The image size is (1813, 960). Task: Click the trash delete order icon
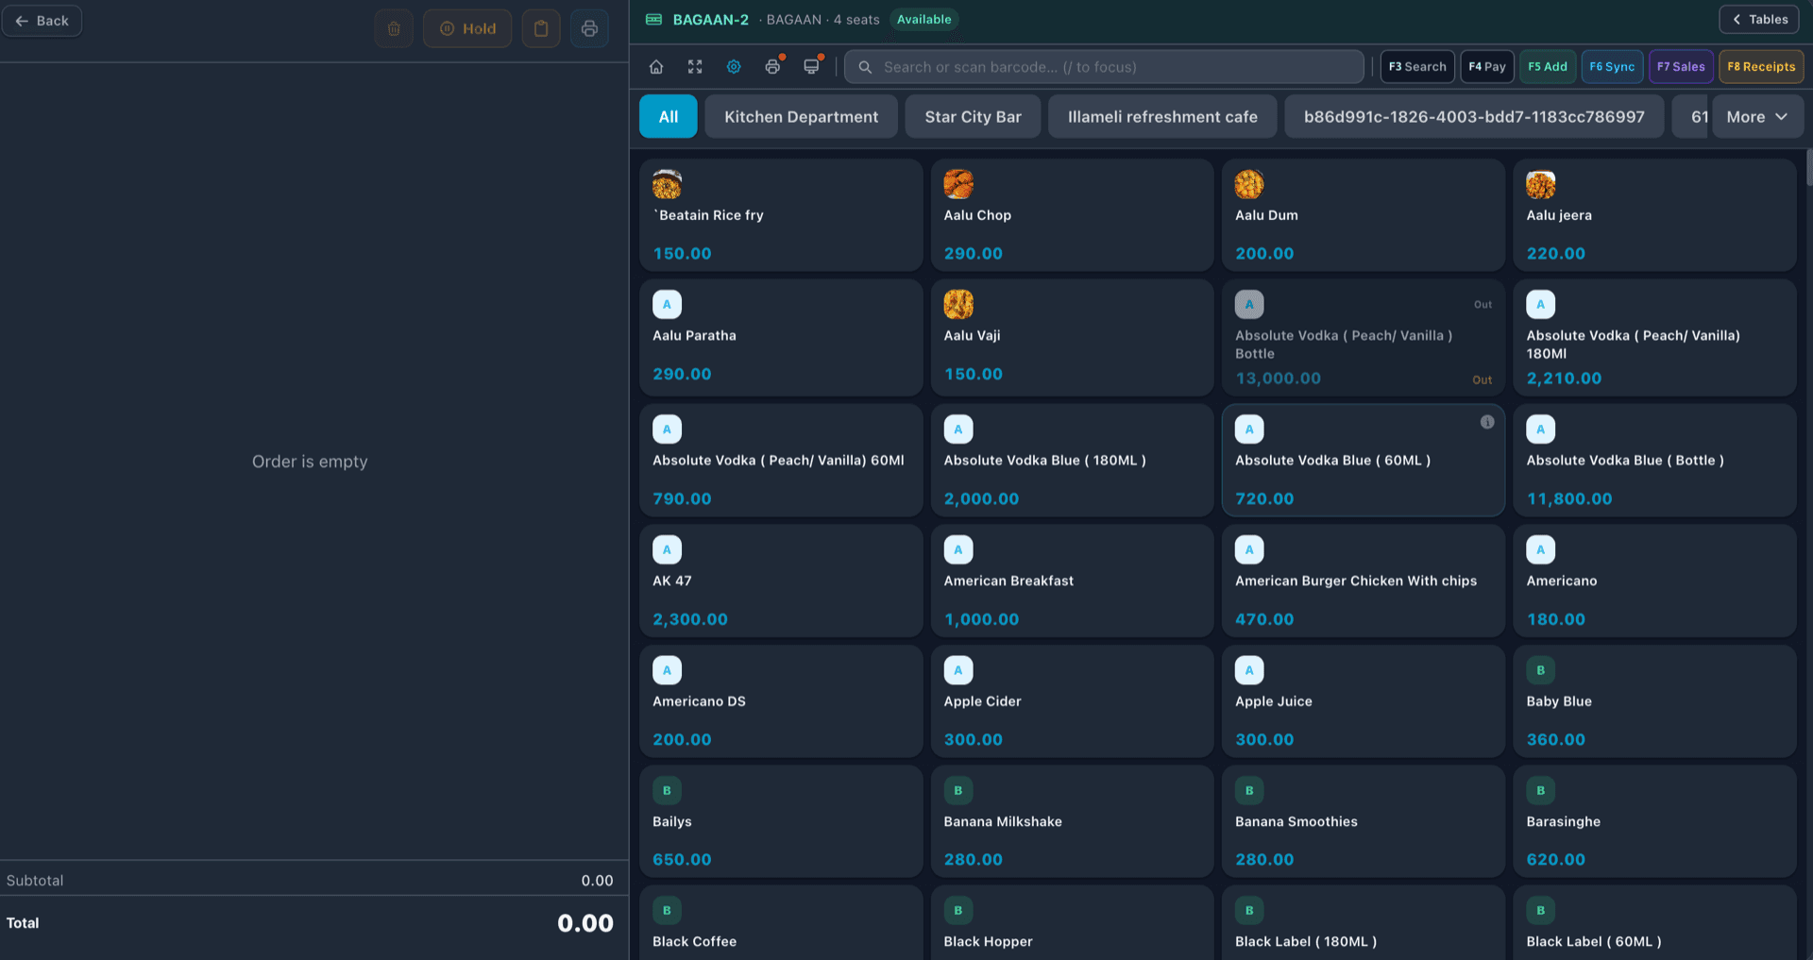pyautogui.click(x=394, y=28)
